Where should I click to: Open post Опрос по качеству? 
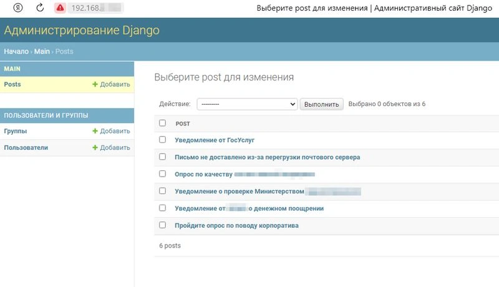pos(245,174)
